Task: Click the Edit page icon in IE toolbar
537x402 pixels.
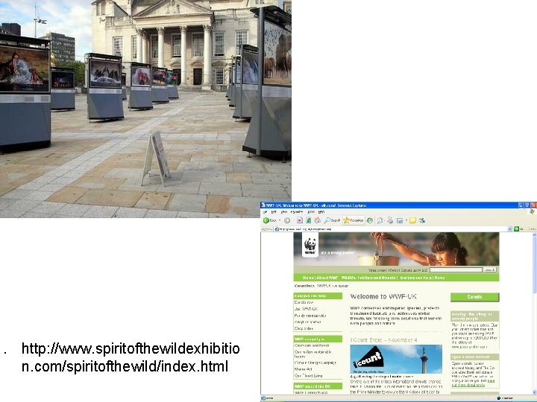Action: tap(400, 220)
